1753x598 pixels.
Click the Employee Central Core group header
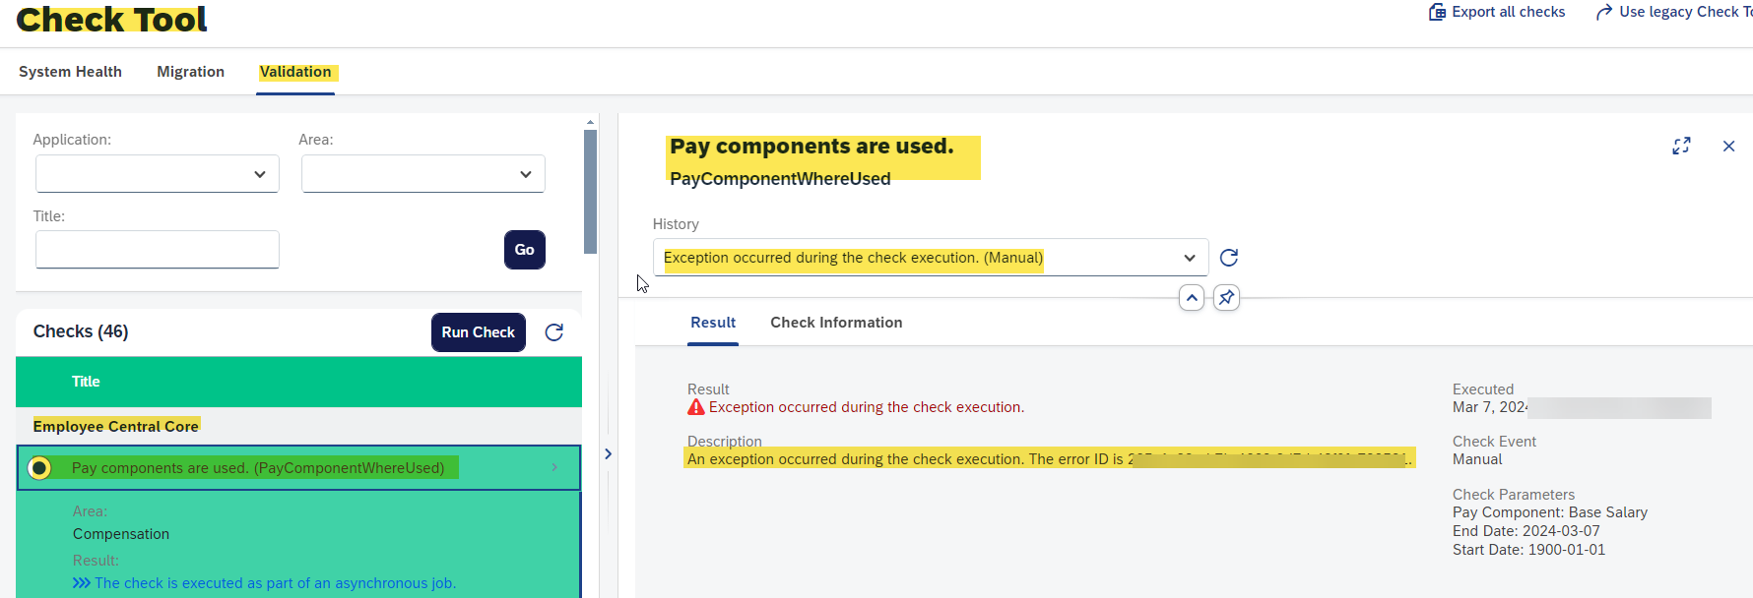[x=116, y=426]
